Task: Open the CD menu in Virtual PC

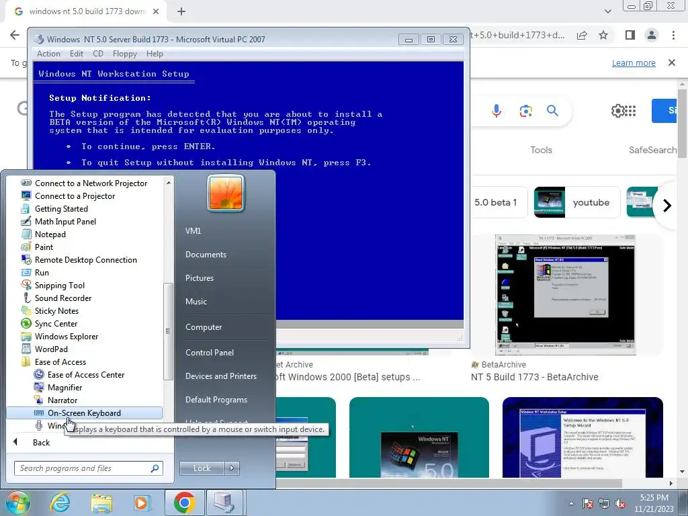Action: click(98, 54)
